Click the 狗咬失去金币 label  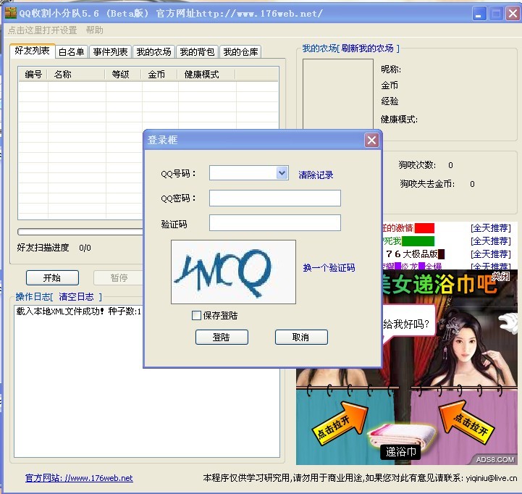click(x=427, y=184)
